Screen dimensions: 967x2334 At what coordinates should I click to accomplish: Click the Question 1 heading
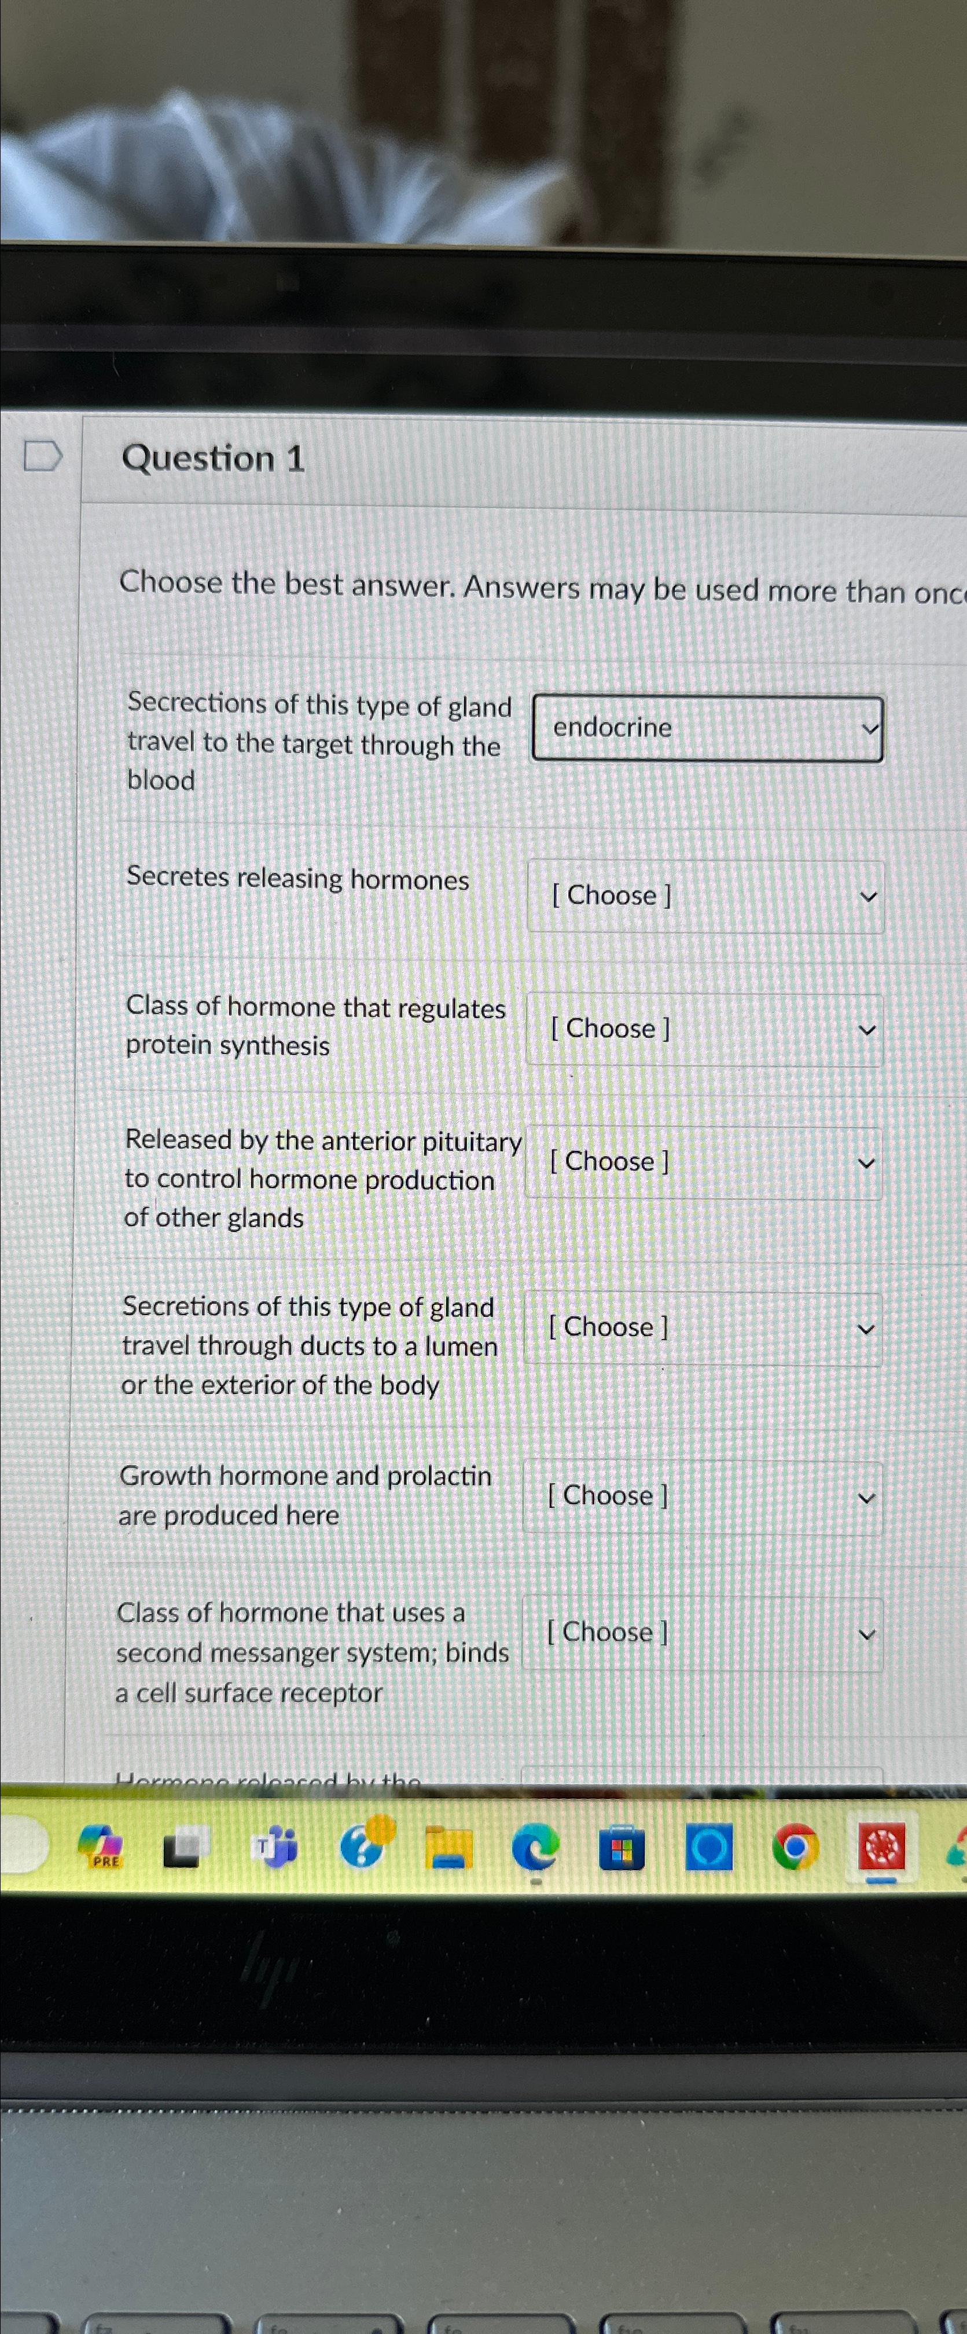(x=212, y=458)
